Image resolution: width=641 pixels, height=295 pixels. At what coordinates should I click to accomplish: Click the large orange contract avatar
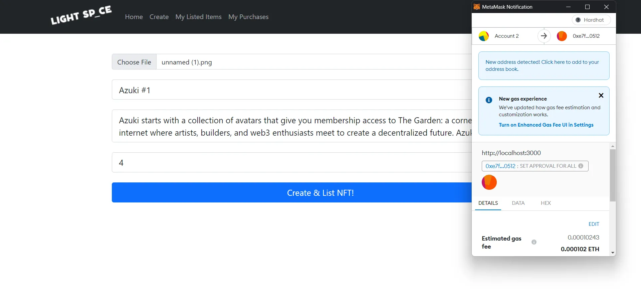(489, 182)
